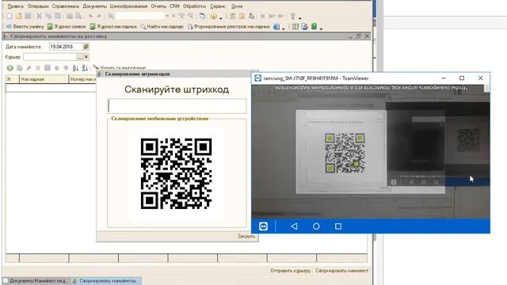The width and height of the screenshot is (507, 285).
Task: Click the magnifier Search toolbar icon
Action: coord(111,16)
